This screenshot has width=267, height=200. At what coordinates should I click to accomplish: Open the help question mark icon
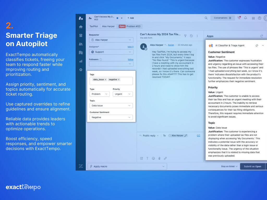[259, 18]
